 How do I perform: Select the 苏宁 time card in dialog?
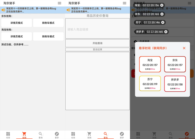[x=150, y=83]
